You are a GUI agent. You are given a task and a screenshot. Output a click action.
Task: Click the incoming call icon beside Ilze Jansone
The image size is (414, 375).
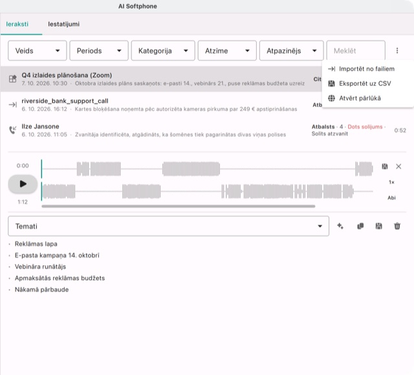[x=12, y=130]
